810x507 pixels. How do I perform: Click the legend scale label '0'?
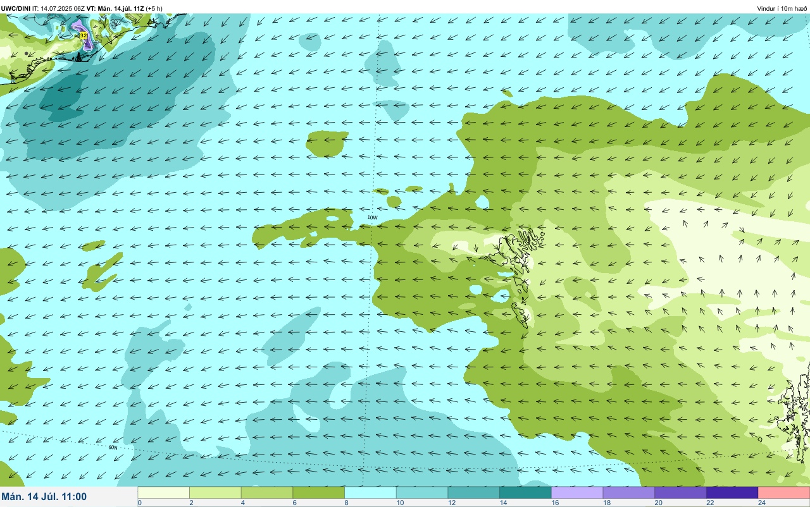pos(139,503)
